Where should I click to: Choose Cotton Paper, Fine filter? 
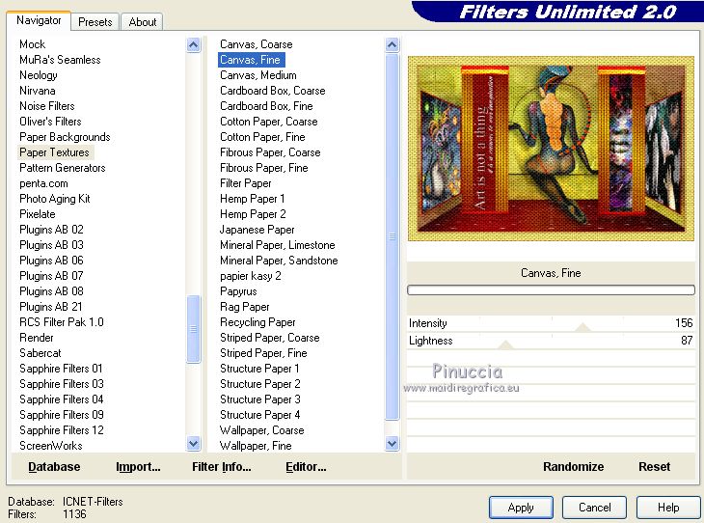pos(262,137)
